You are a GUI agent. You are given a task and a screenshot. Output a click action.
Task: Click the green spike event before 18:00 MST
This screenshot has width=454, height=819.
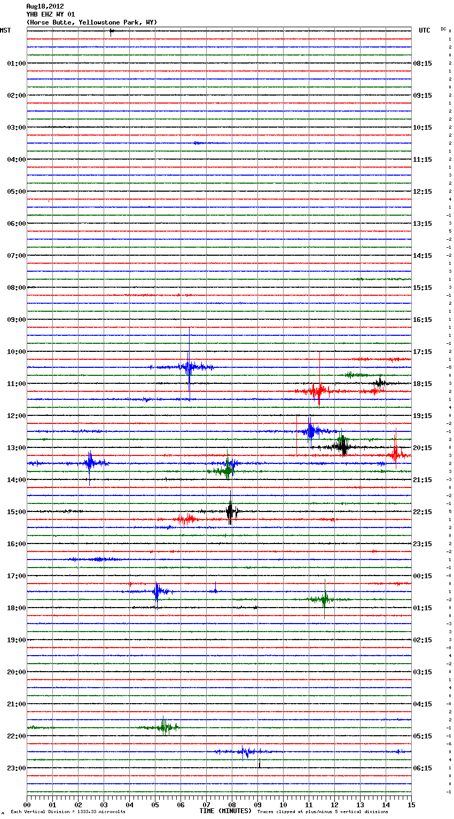click(x=325, y=599)
